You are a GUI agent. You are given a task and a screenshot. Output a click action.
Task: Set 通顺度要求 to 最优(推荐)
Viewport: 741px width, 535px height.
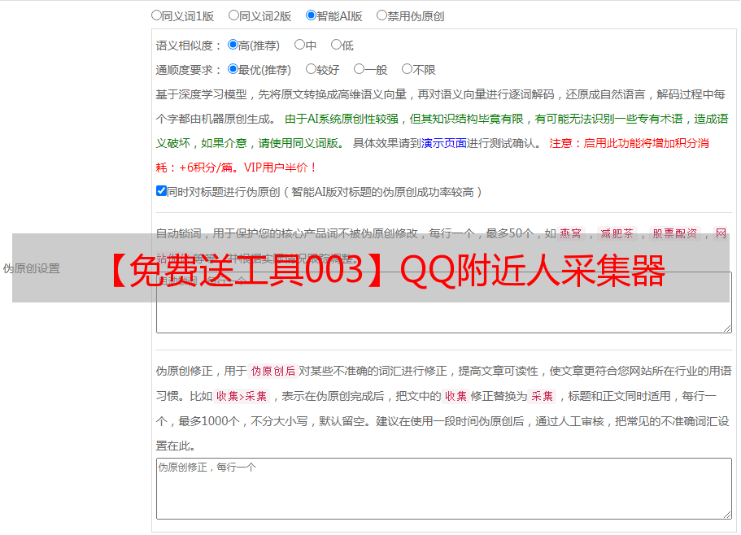[233, 69]
